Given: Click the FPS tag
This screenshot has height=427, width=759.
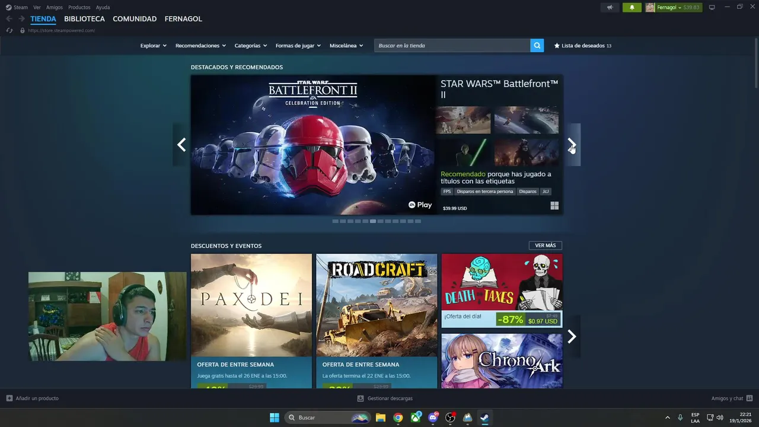Looking at the screenshot, I should click(447, 192).
